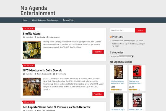This screenshot has height=111, width=166.
Task: Click comment bubble icon under Shuffle Along
Action: click(x=48, y=37)
